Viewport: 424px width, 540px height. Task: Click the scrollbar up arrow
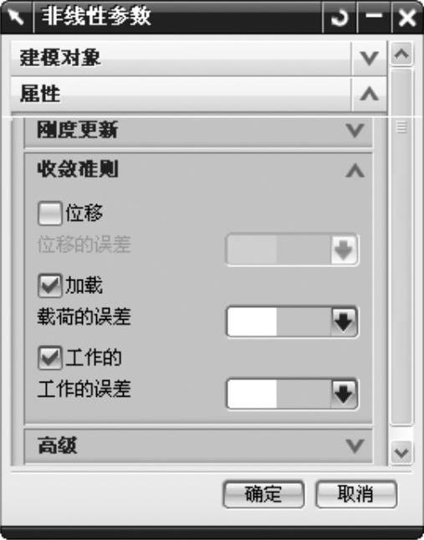[401, 54]
